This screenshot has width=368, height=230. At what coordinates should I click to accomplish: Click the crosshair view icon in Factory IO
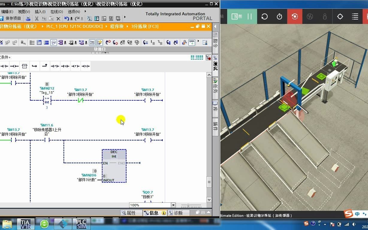pos(340,17)
